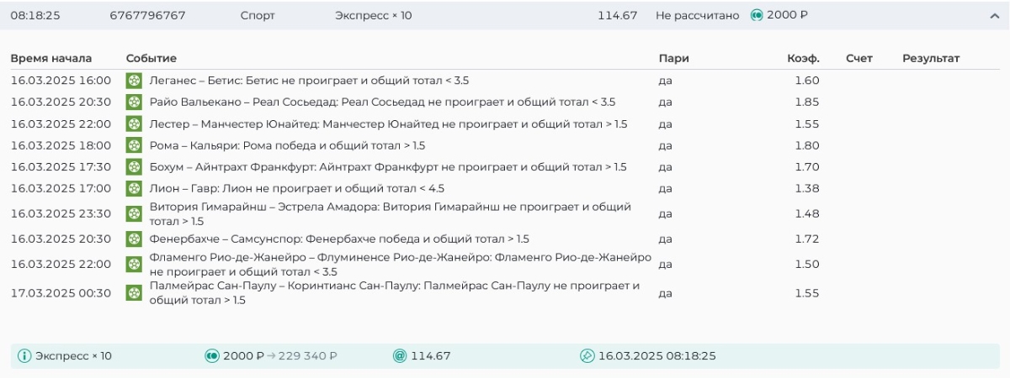
Task: Click the Бохум – Айнтрахт Франкфурт event
Action: (388, 167)
